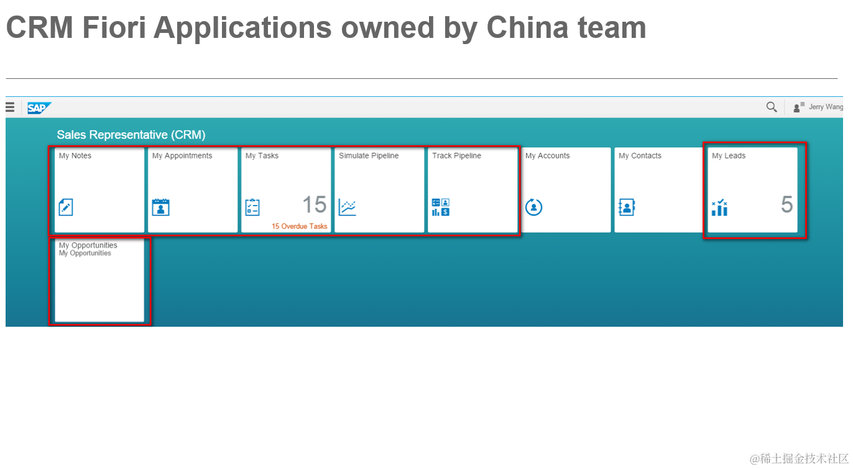The height and width of the screenshot is (469, 853).
Task: Open the Jerry Wang user menu
Action: click(x=826, y=107)
